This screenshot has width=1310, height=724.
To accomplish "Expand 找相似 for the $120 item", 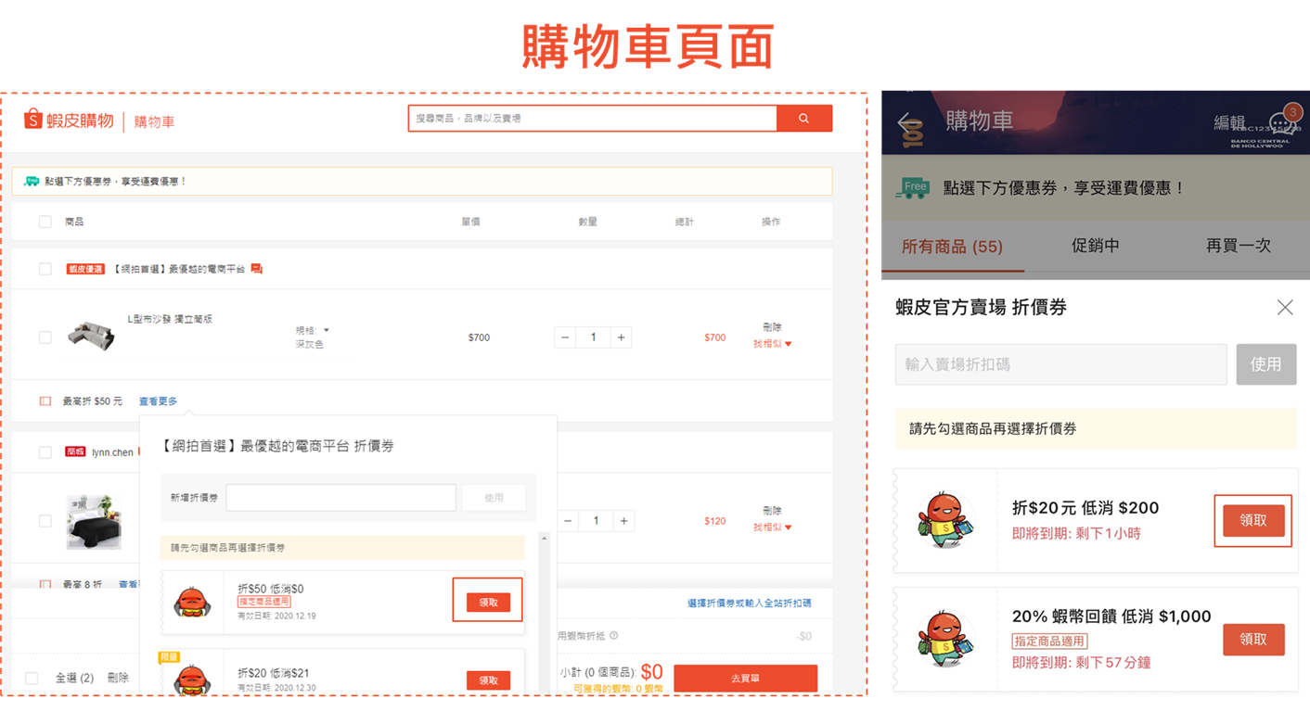I will (773, 527).
